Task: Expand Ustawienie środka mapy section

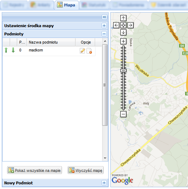Action: click(104, 26)
